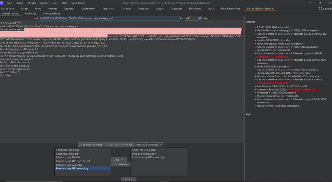
Task: Open the View menu
Action: tap(56, 3)
